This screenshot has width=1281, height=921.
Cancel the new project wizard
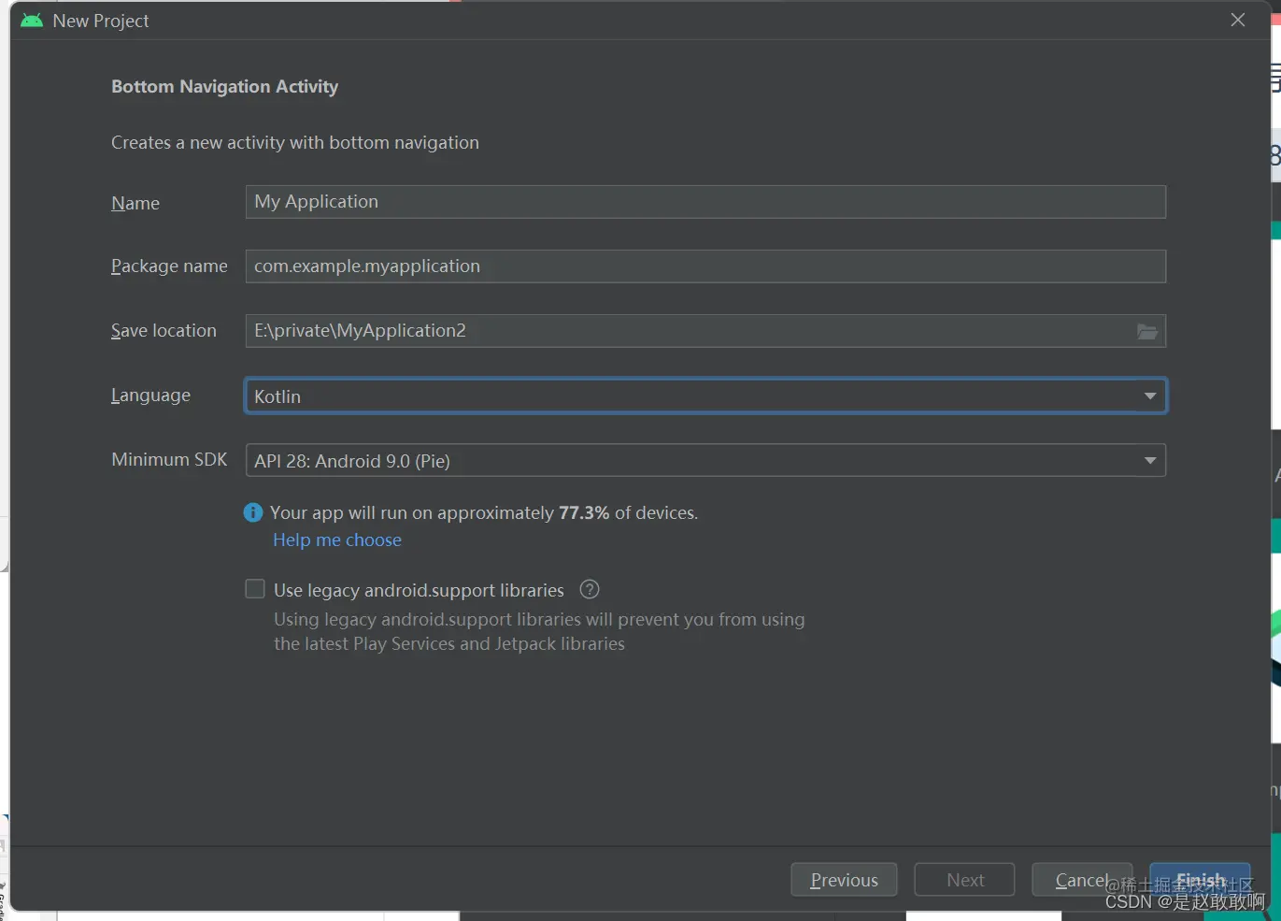point(1082,880)
